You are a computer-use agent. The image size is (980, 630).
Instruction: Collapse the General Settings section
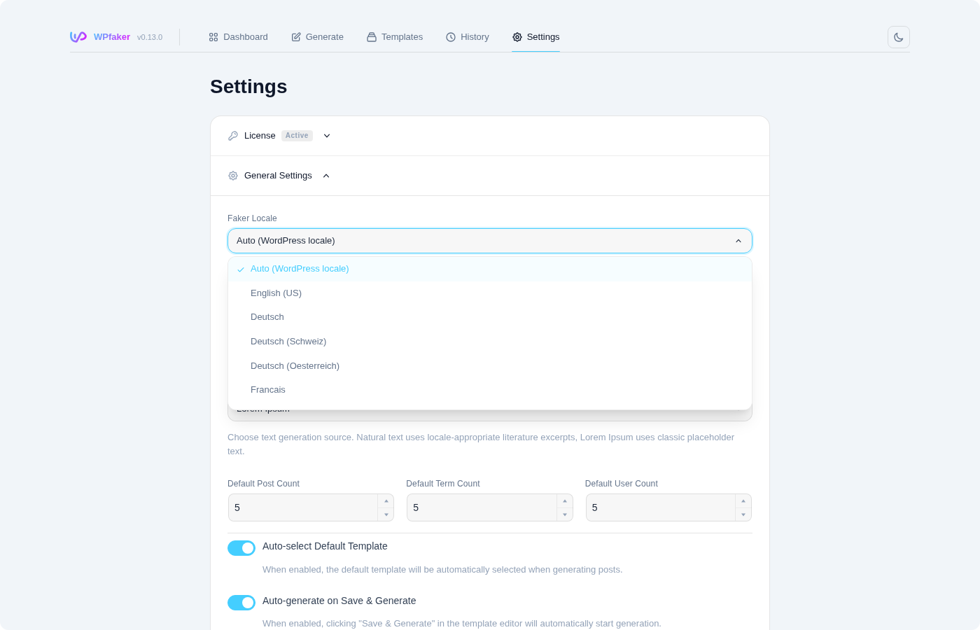(x=325, y=176)
